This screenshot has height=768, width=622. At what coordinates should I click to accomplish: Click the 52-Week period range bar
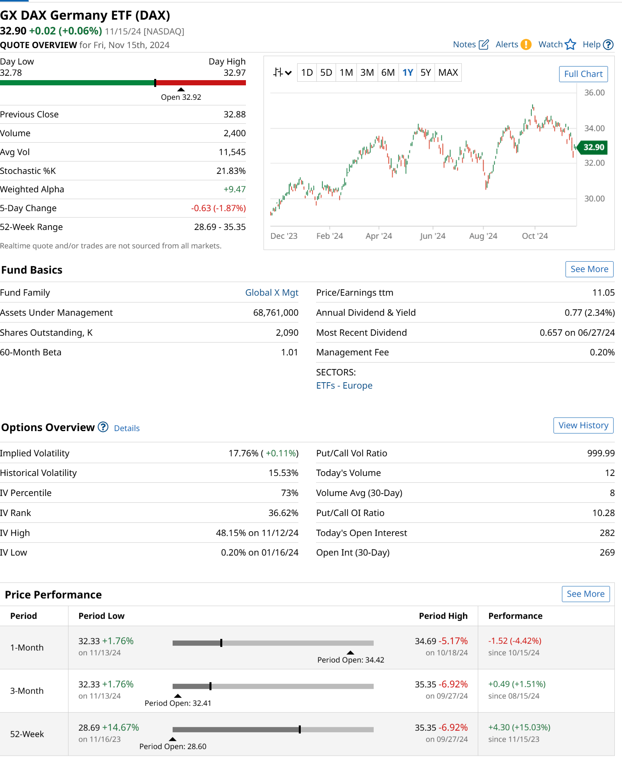pos(273,730)
